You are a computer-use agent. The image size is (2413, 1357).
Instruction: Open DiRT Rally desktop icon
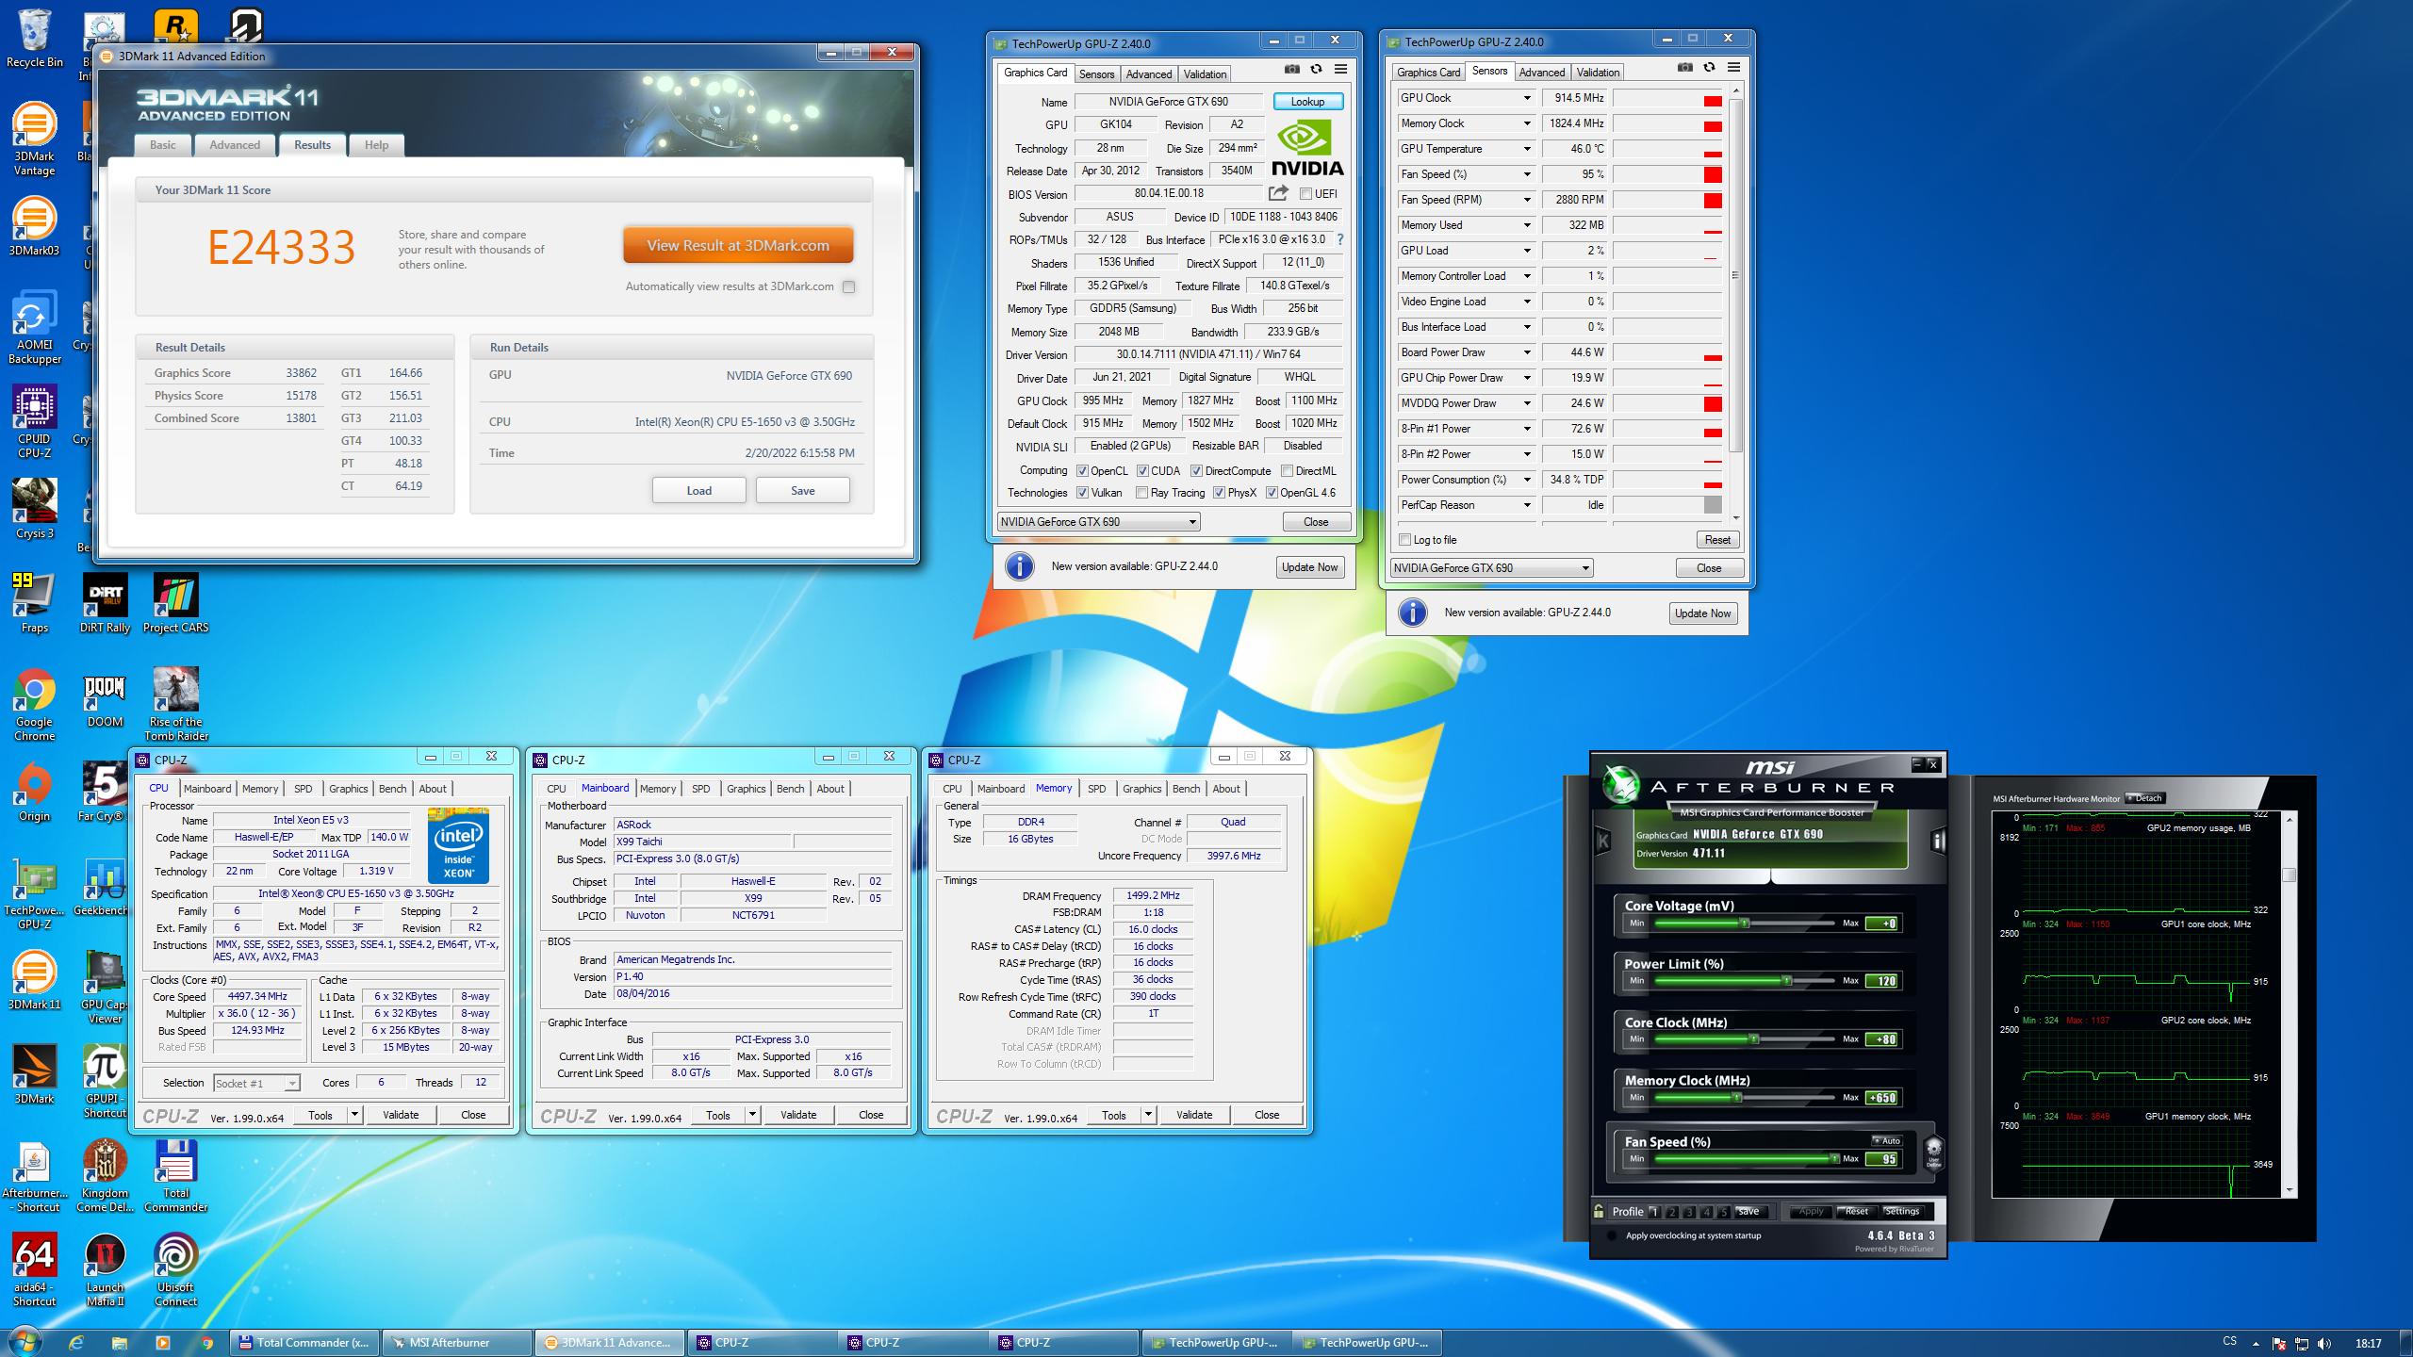pyautogui.click(x=105, y=603)
